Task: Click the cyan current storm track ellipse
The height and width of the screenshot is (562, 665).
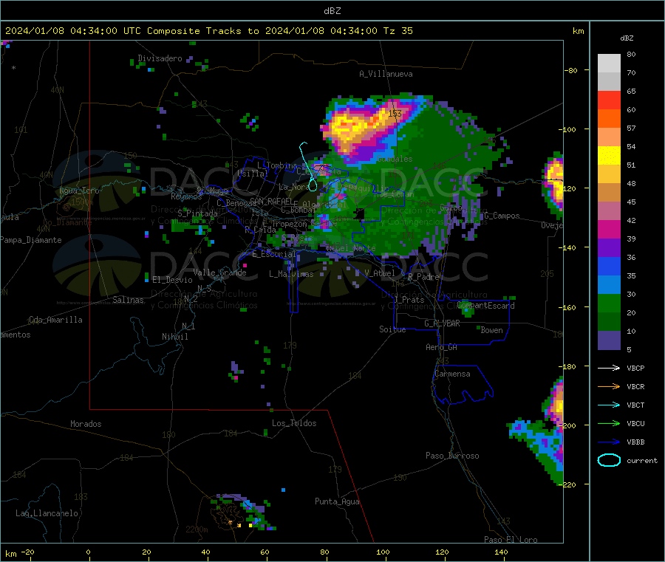Action: point(313,185)
